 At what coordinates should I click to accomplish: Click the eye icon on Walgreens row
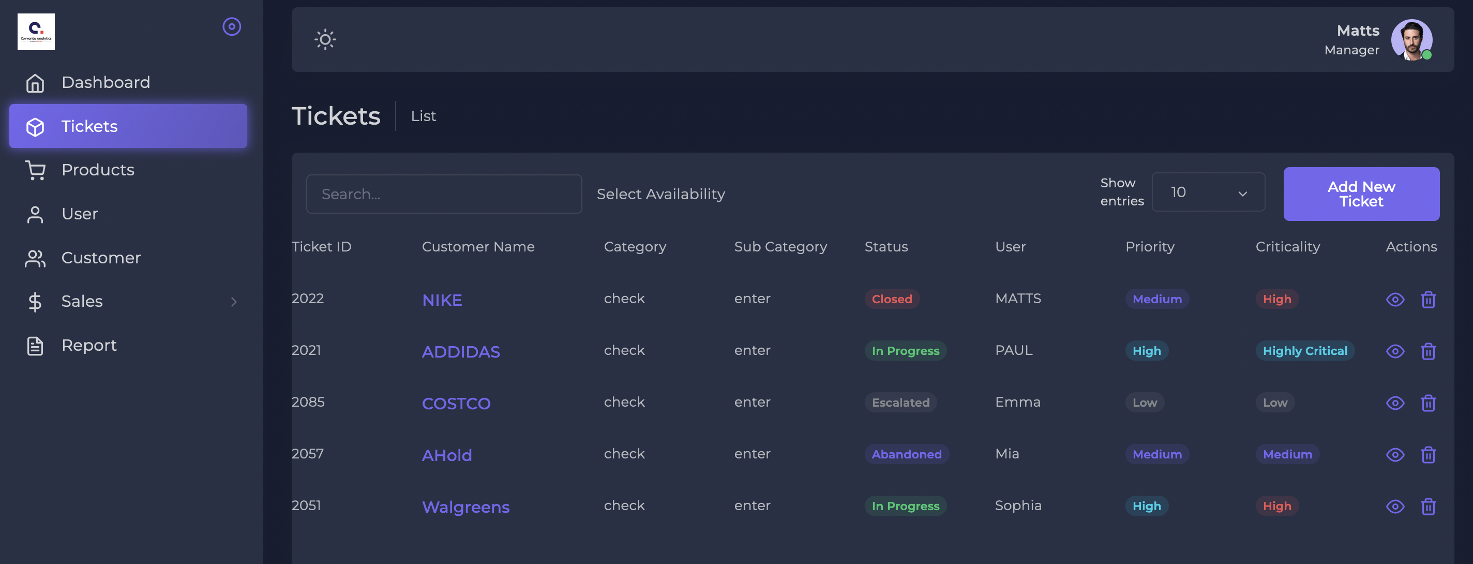1395,506
